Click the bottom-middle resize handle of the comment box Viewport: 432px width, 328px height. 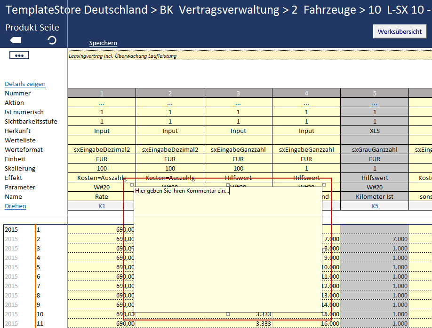[x=228, y=313]
